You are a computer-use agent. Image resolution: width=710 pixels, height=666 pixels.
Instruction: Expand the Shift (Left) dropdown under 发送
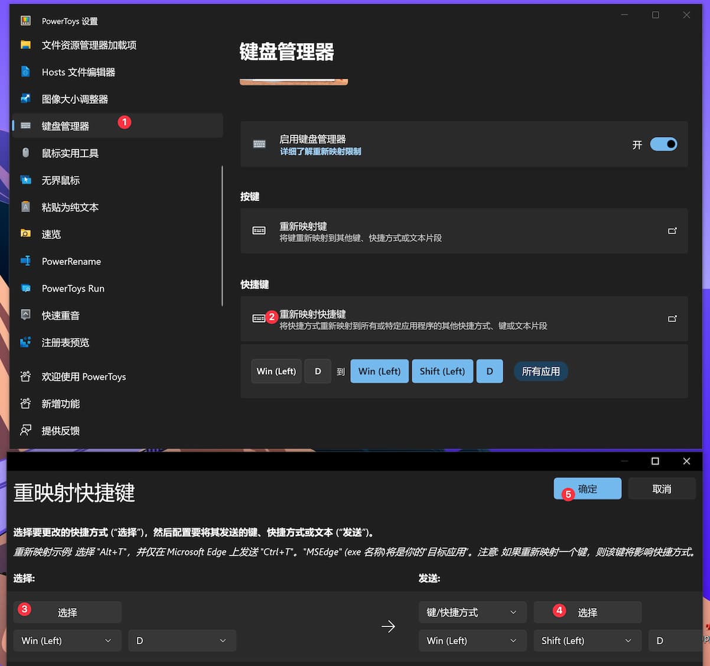point(587,641)
